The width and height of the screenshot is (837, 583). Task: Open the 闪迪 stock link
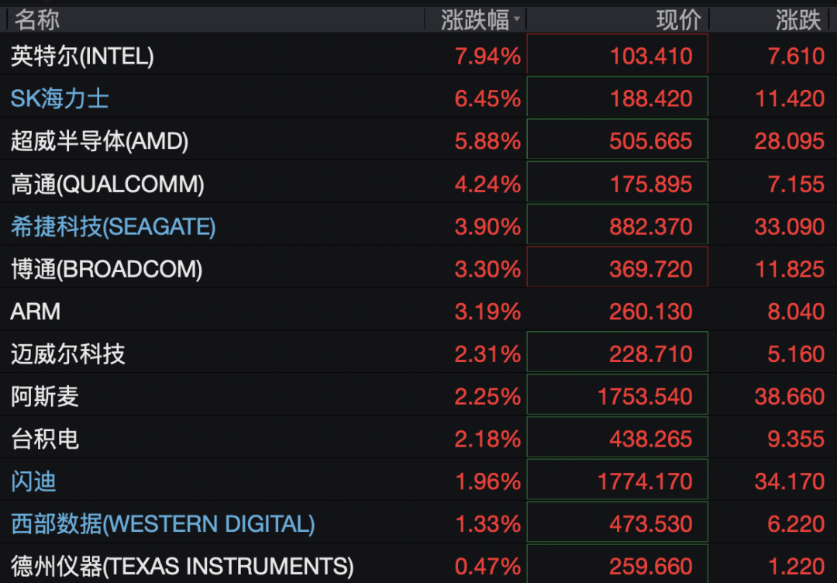point(33,481)
